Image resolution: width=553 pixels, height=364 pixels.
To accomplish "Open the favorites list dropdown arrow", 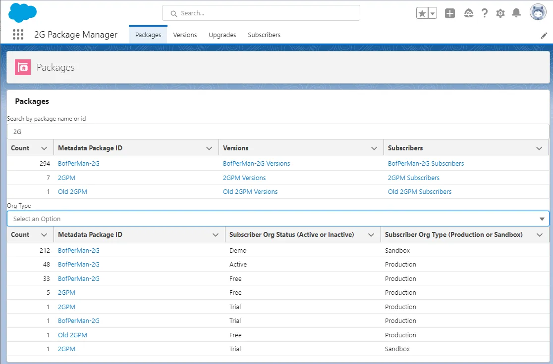I will (433, 13).
